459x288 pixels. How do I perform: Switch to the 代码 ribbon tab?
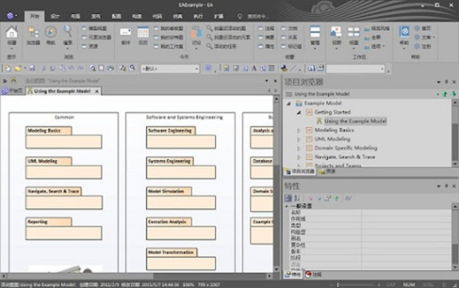pyautogui.click(x=157, y=17)
